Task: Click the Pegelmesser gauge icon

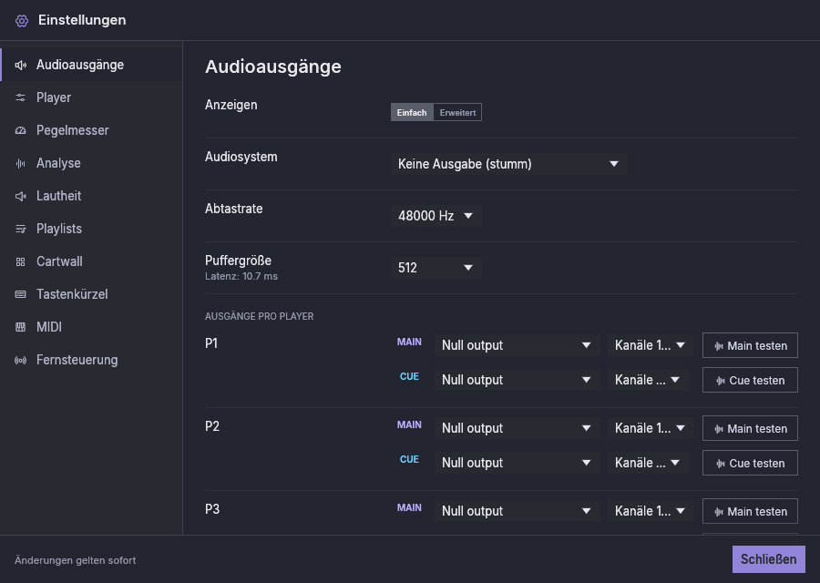Action: 20,130
